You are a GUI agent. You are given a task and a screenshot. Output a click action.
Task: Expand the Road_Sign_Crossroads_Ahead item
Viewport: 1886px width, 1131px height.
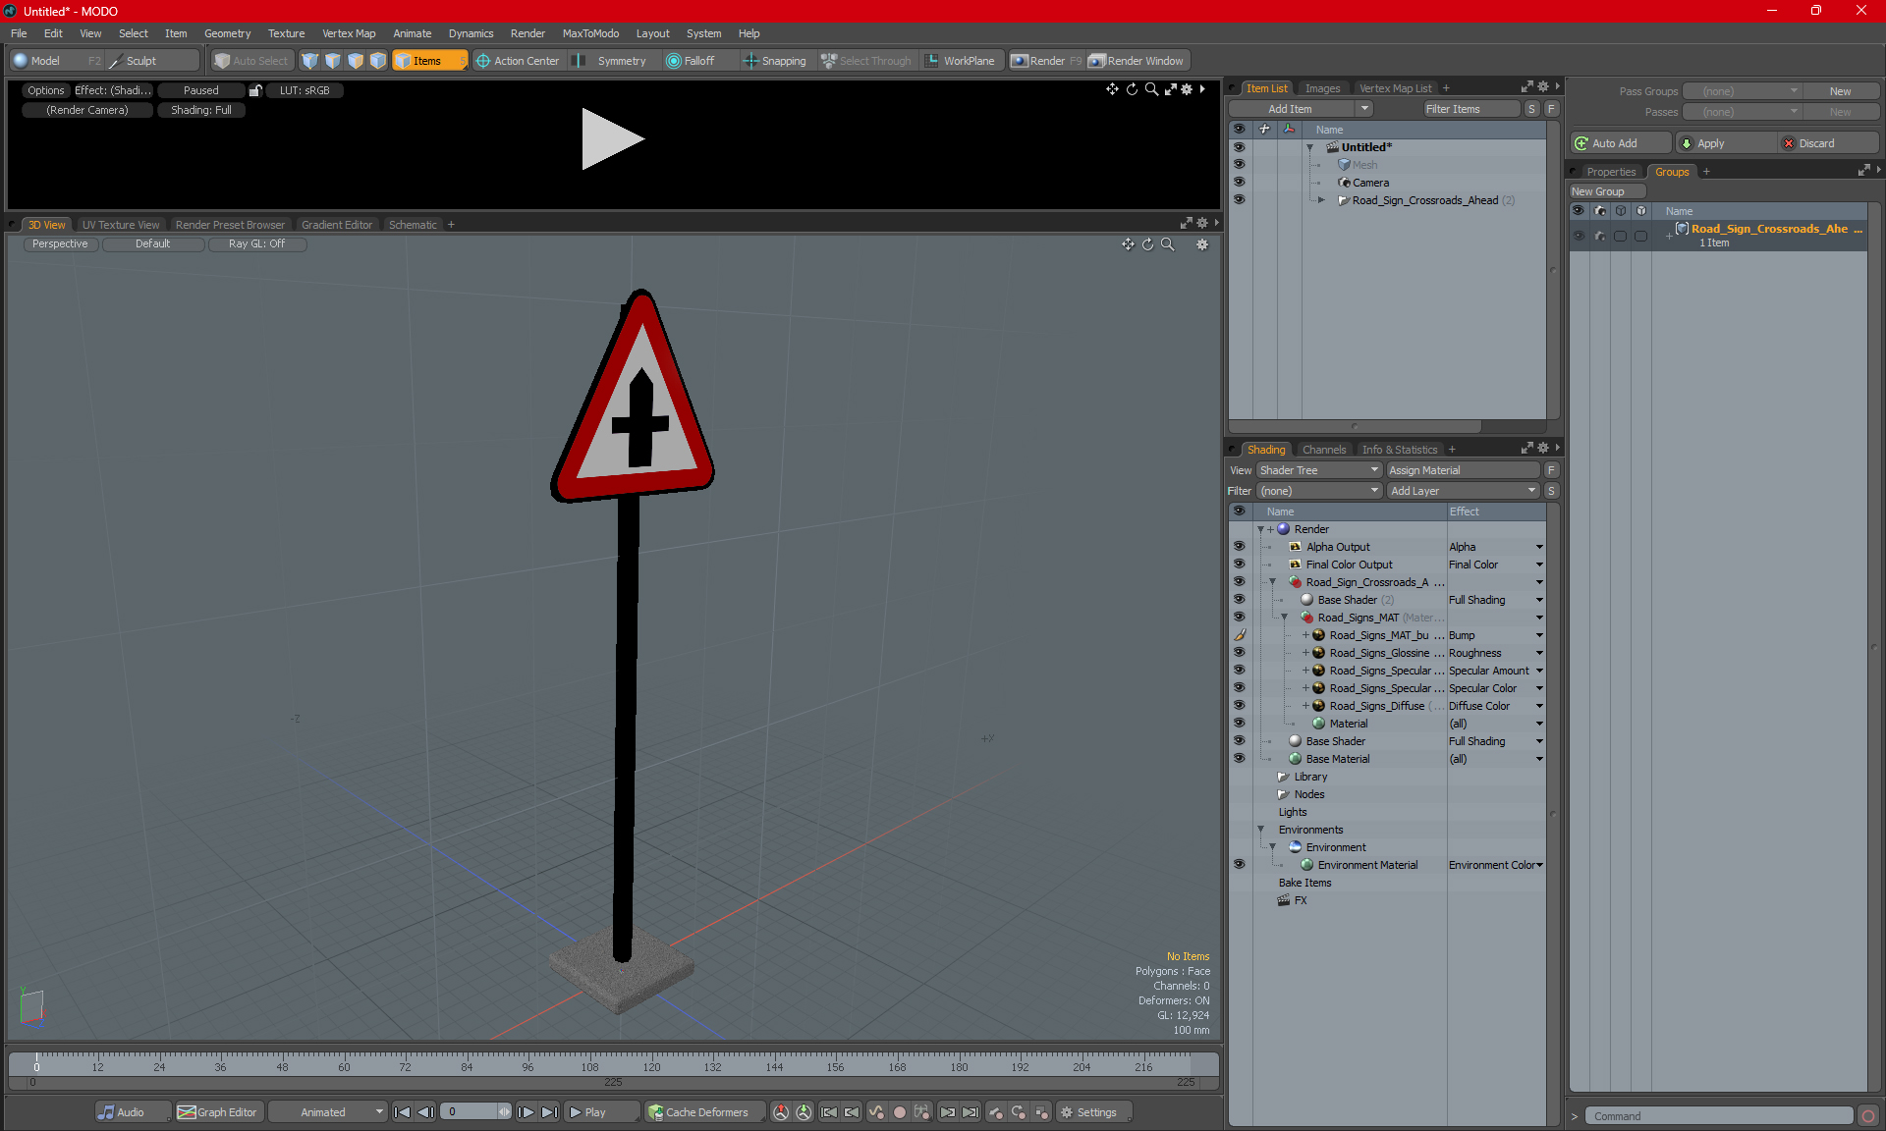pos(1321,200)
